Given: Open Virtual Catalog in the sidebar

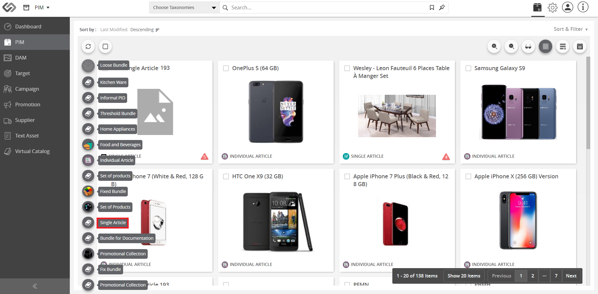Looking at the screenshot, I should coord(35,151).
